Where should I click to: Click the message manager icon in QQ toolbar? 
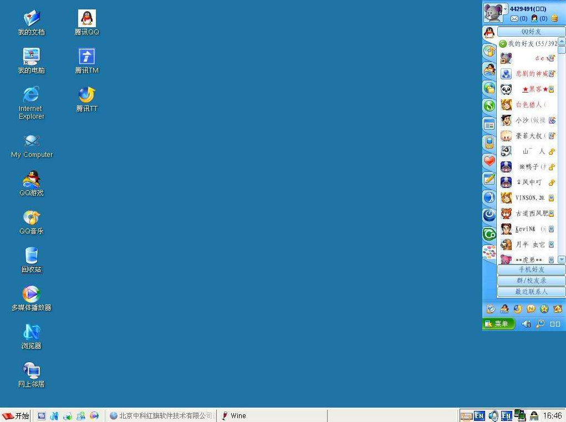491,309
